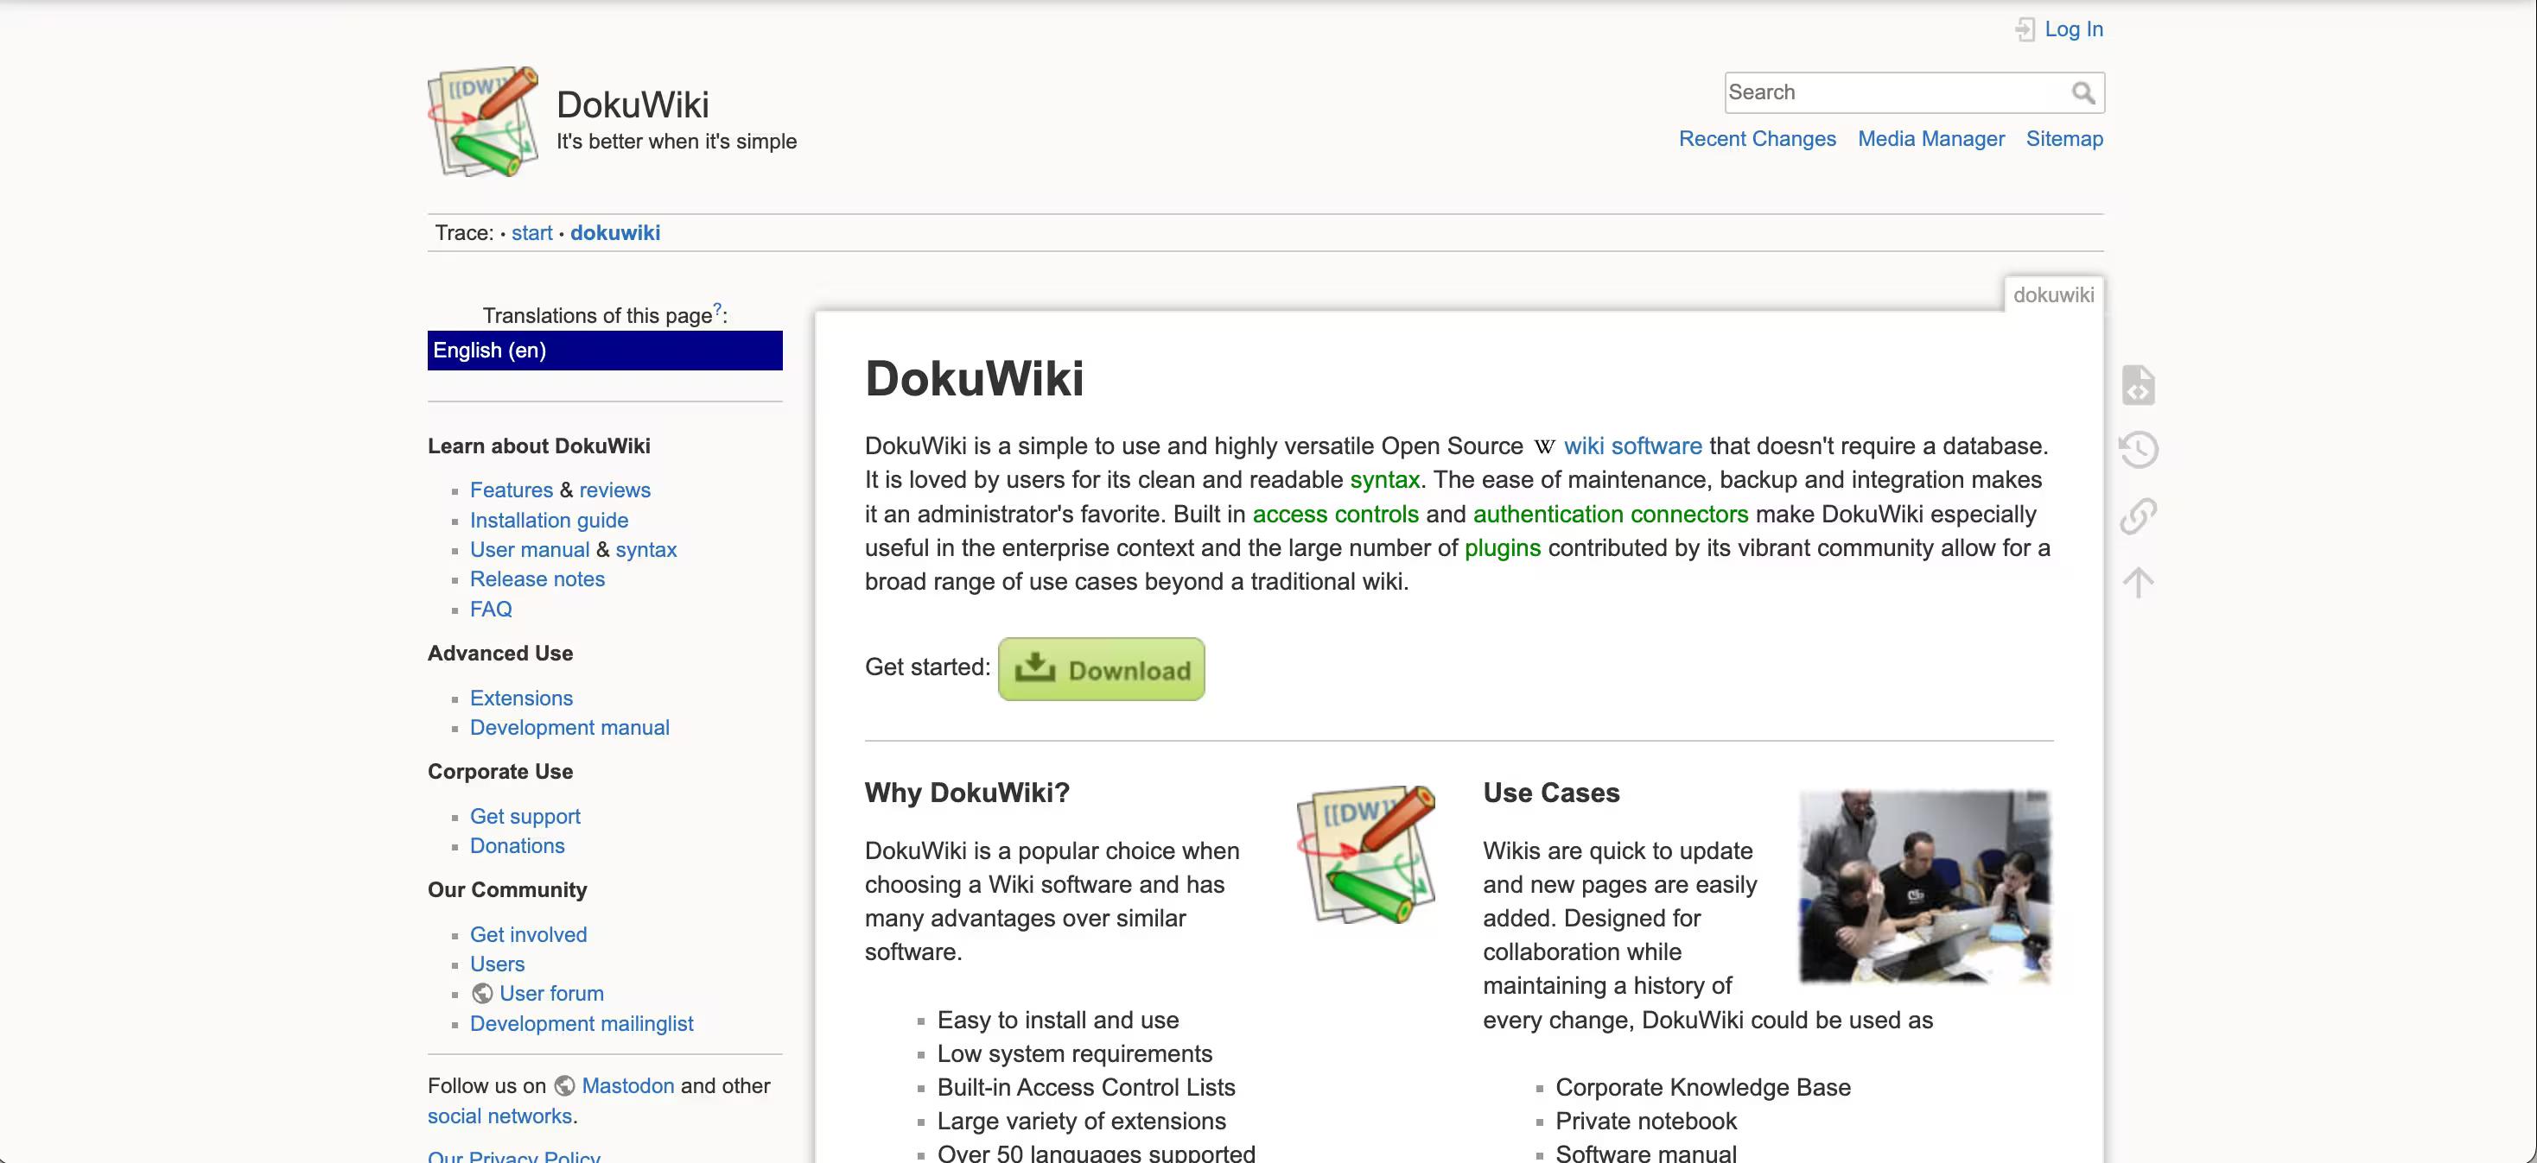2537x1163 pixels.
Task: Open the plugins link
Action: (1502, 548)
